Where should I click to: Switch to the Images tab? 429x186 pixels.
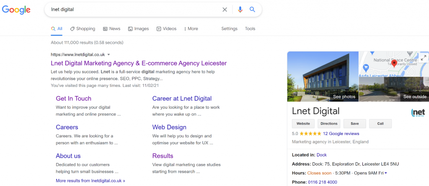(138, 29)
